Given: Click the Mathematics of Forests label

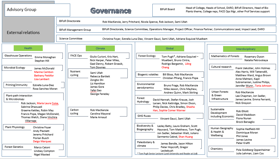Looking at the screenshot, I should click(x=225, y=56).
